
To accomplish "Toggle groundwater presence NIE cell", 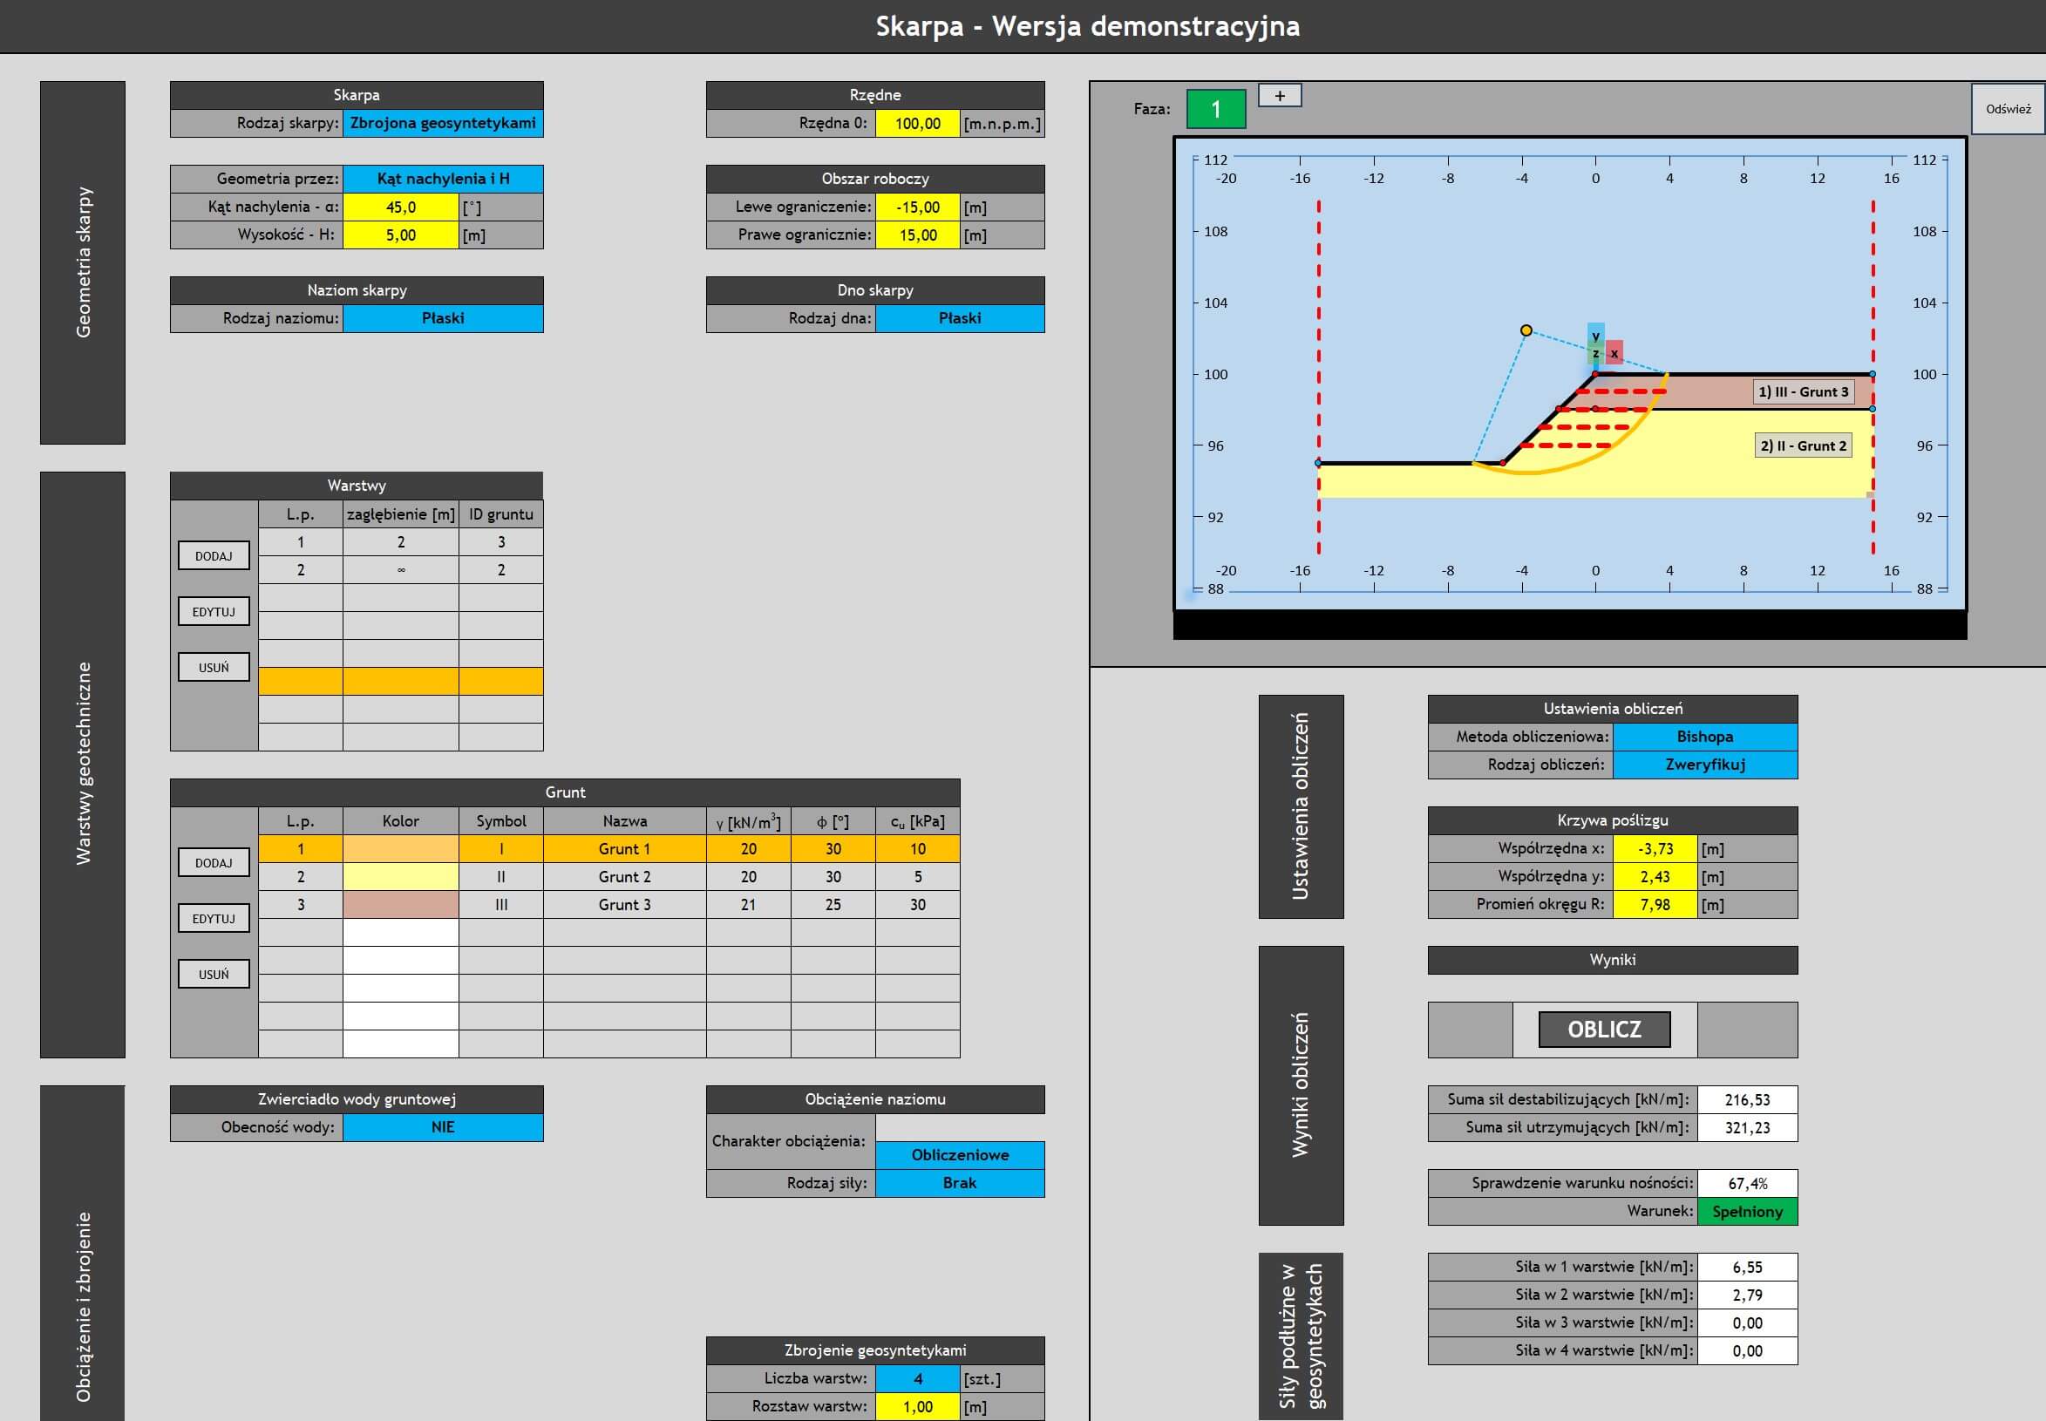I will (443, 1127).
